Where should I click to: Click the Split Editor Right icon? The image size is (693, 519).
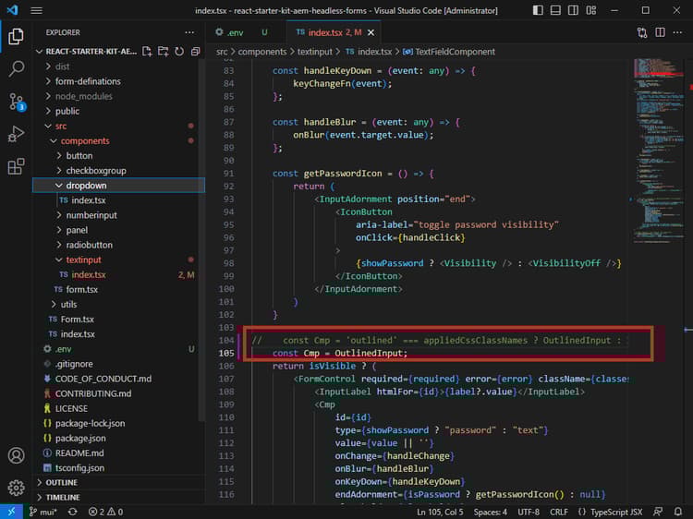coord(660,31)
